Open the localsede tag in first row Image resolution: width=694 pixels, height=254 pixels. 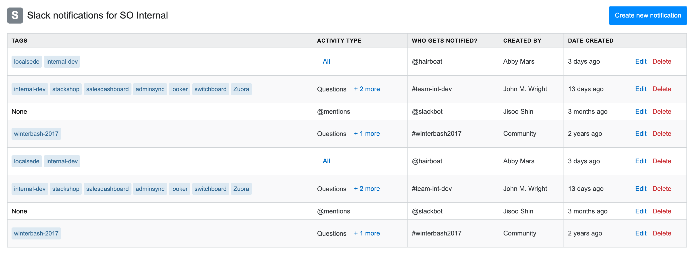point(27,62)
